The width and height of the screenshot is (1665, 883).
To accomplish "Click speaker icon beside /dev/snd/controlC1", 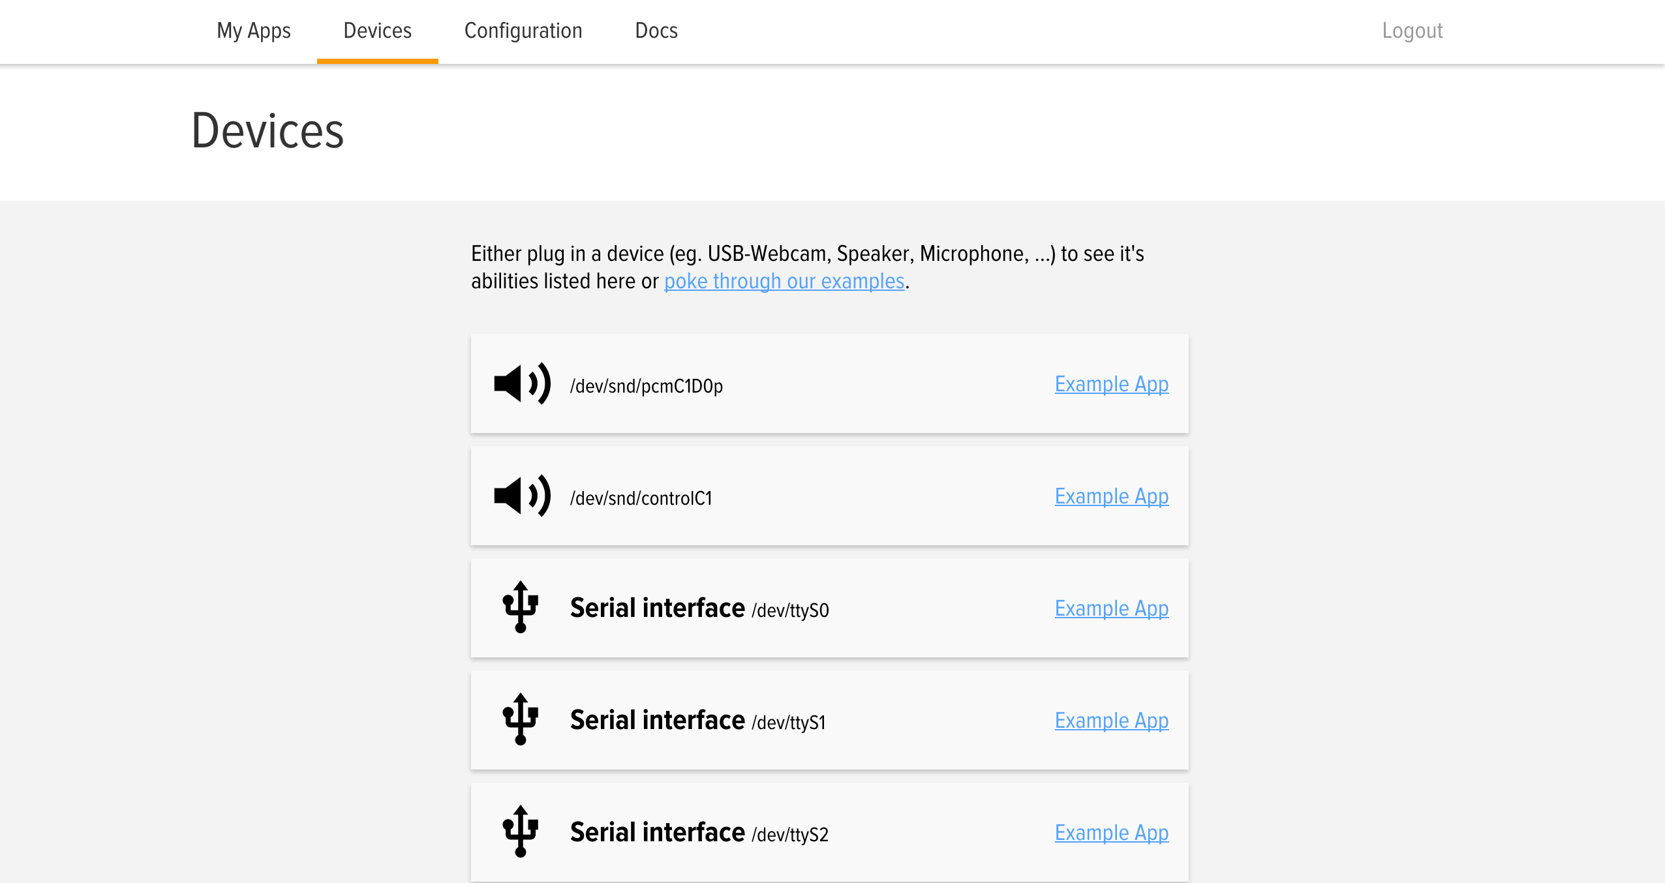I will pyautogui.click(x=522, y=496).
